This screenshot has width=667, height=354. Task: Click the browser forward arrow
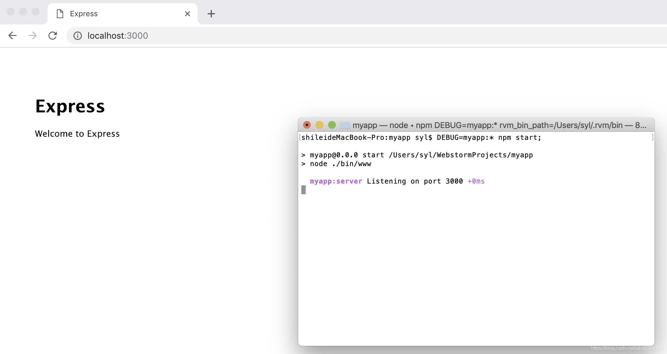click(x=33, y=36)
